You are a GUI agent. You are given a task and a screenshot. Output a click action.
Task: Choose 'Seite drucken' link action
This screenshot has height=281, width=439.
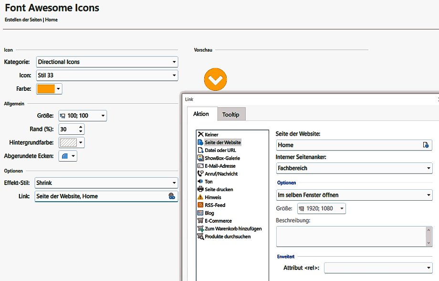coord(219,189)
